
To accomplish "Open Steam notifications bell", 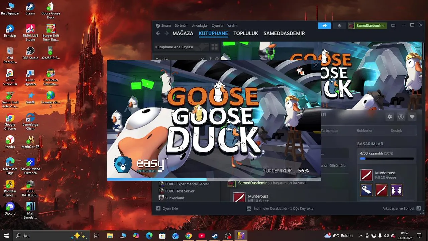I will 339,25.
